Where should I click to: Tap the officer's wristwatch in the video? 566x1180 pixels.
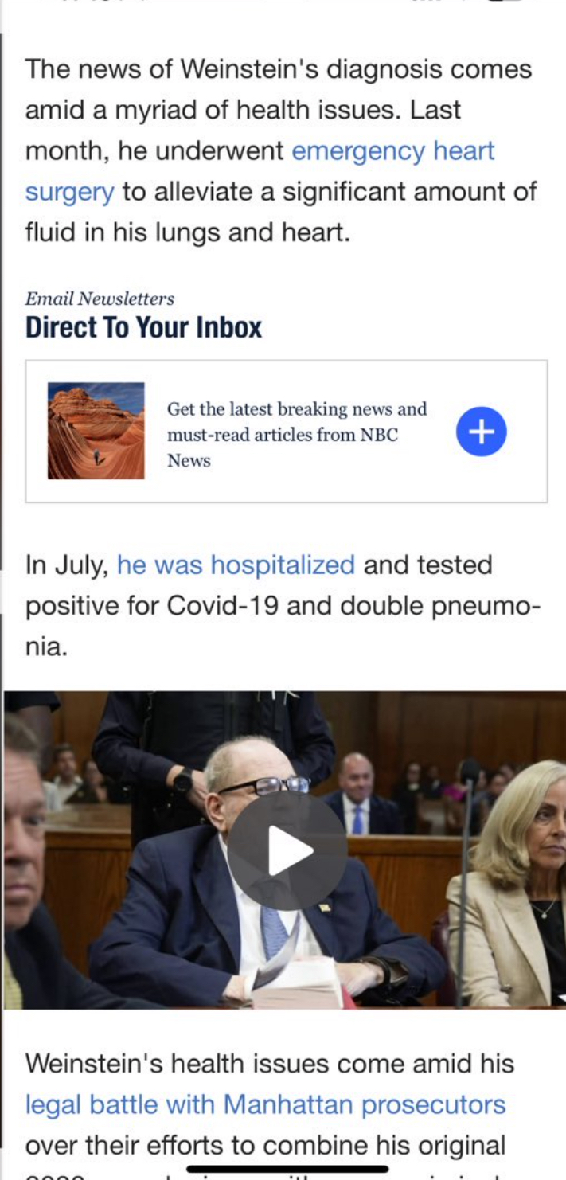click(183, 782)
